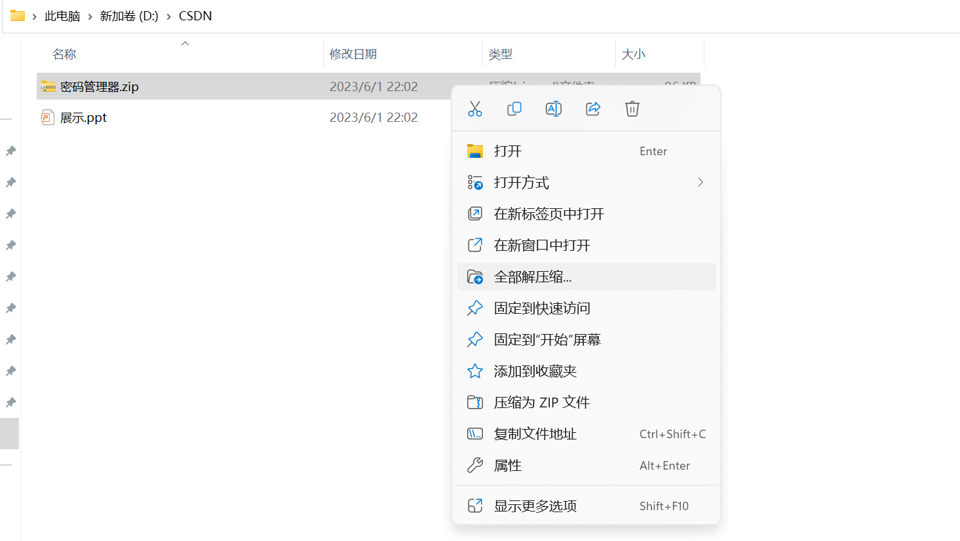
Task: Click the zip folder icon beside 压缩为 ZIP 文件
Action: tap(475, 402)
